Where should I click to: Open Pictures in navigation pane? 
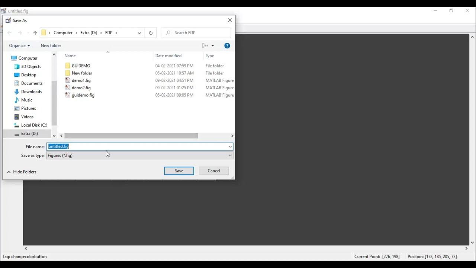coord(28,108)
